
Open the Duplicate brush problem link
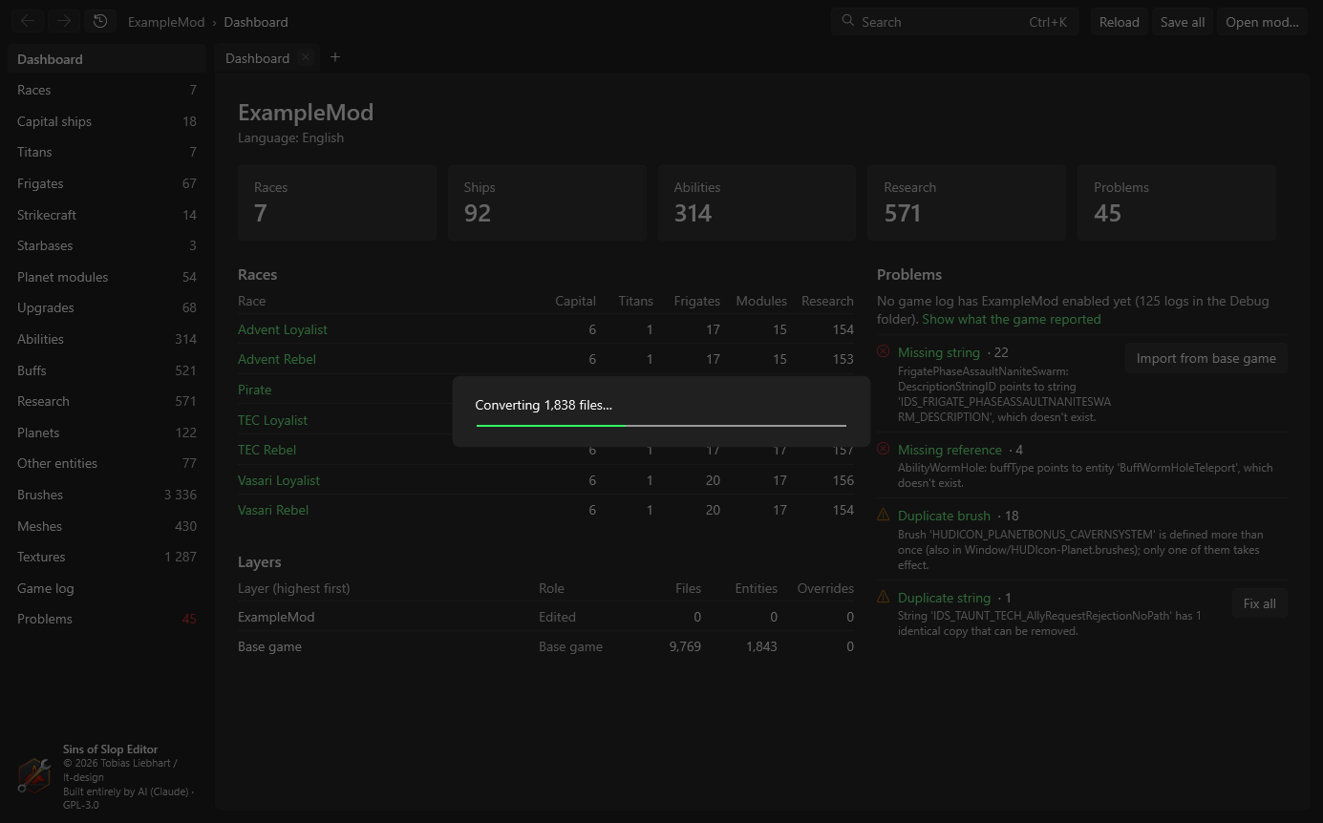945,516
